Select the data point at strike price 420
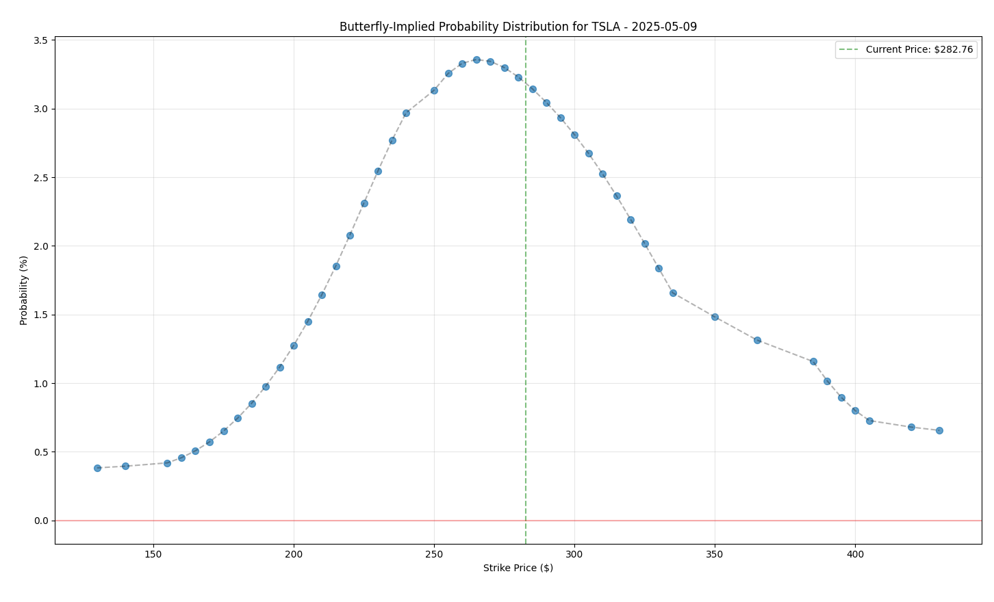 click(911, 427)
